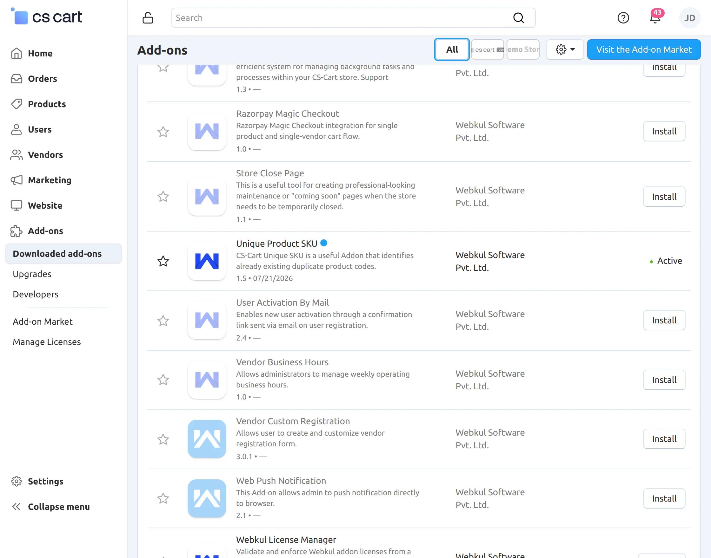Open Vendors section label in sidebar

point(45,155)
